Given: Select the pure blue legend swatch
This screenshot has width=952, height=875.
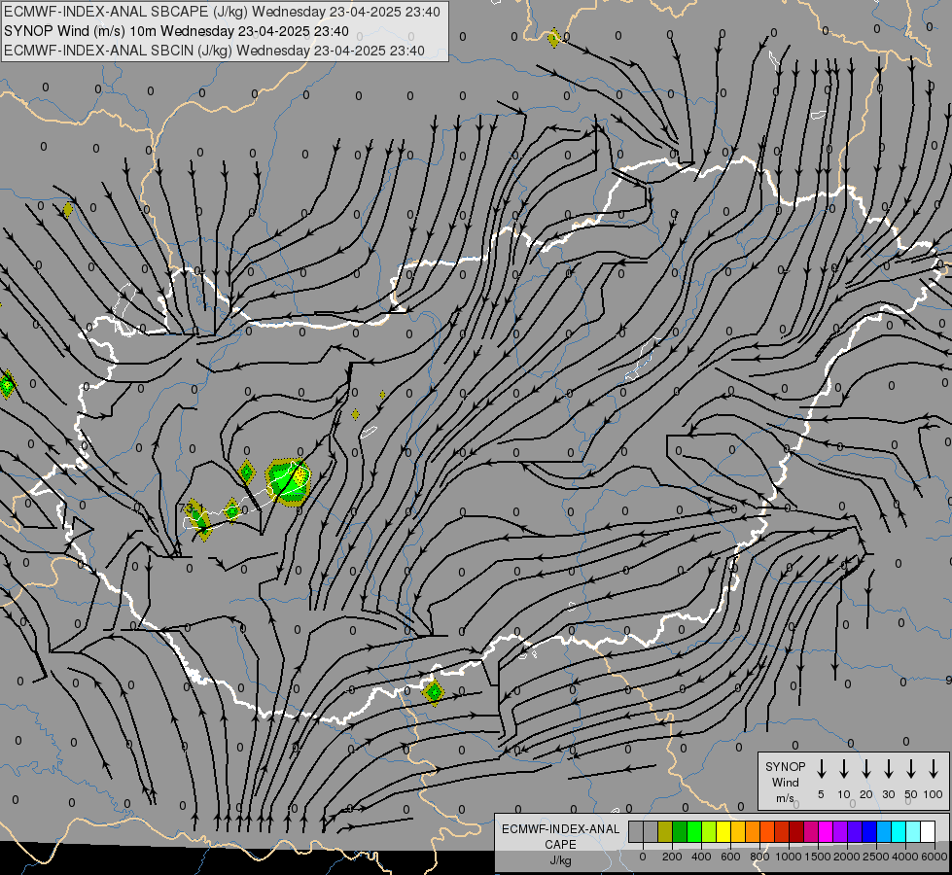Looking at the screenshot, I should [869, 831].
